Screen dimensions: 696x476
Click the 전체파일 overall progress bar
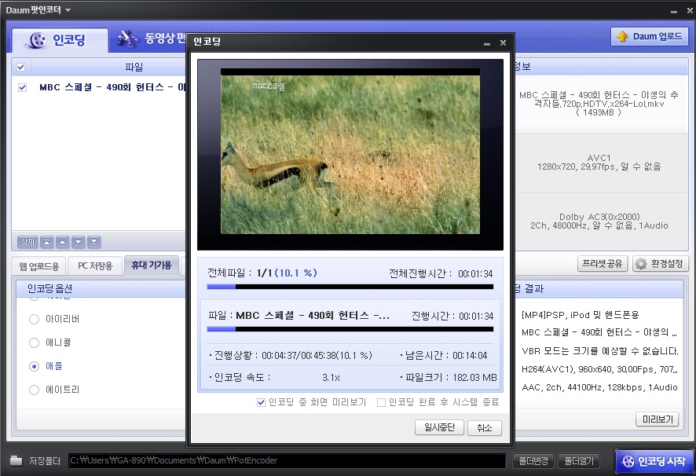(x=350, y=287)
